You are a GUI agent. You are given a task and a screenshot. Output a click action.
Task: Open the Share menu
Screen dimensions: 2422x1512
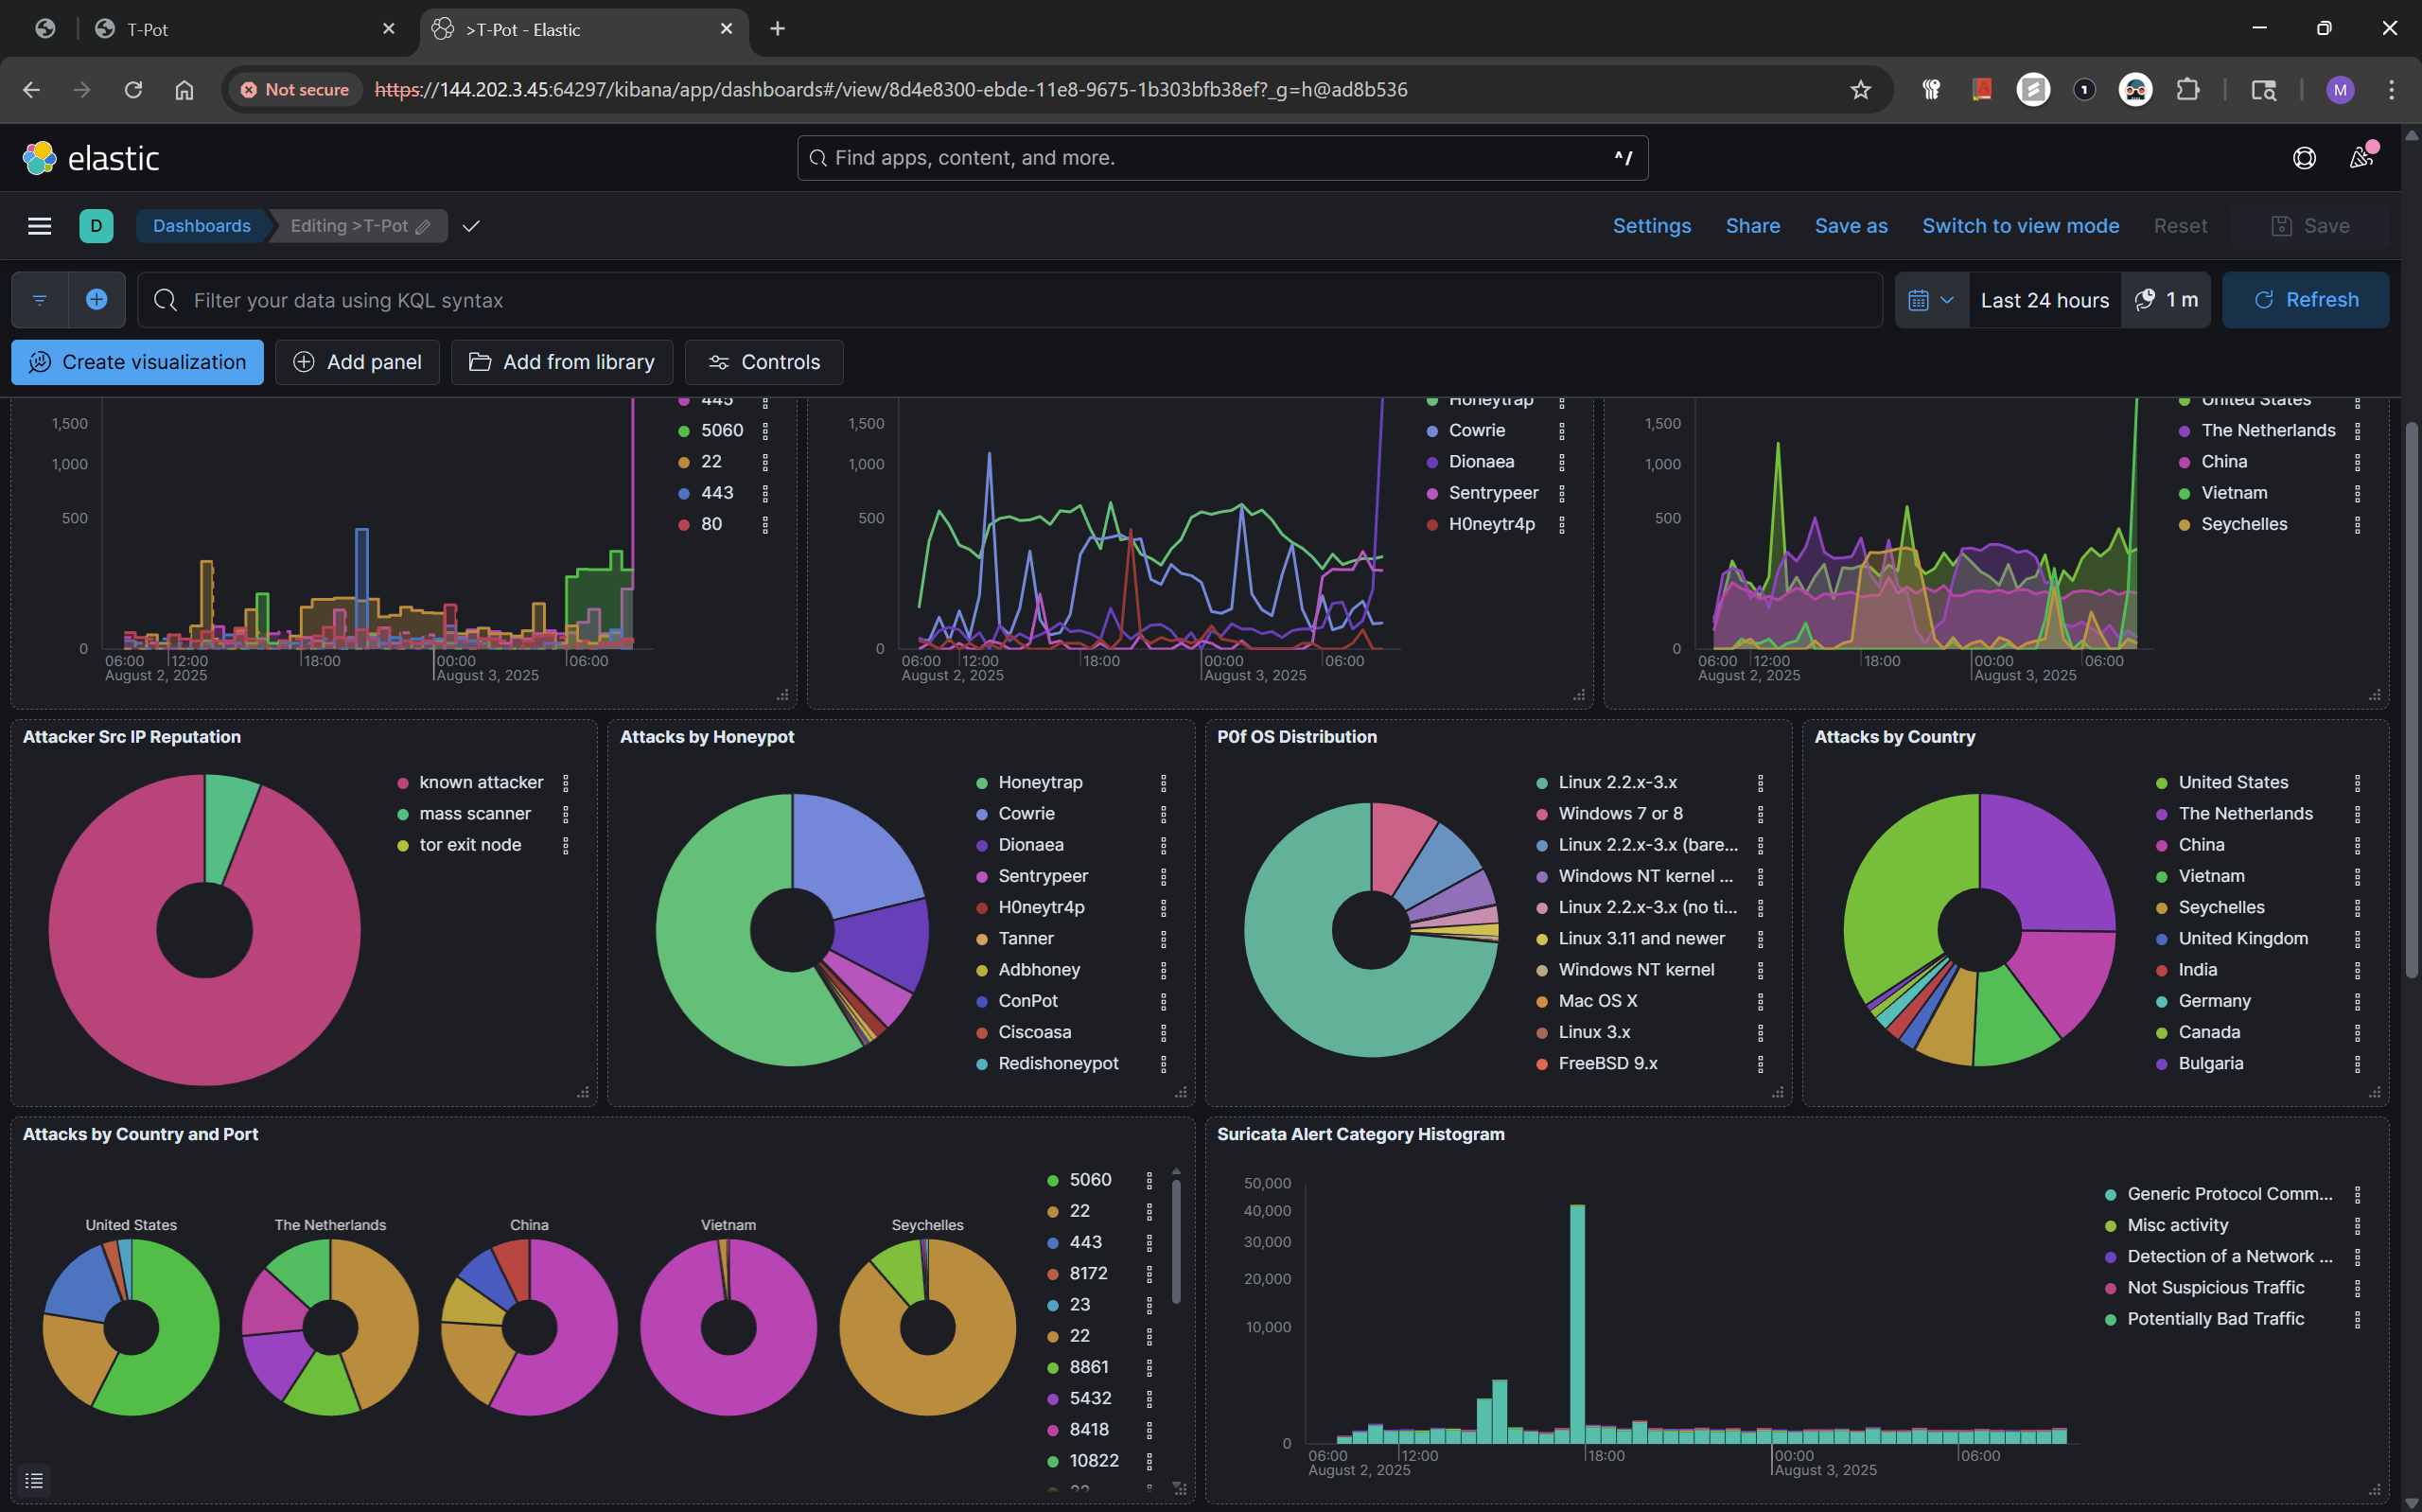[x=1752, y=226]
